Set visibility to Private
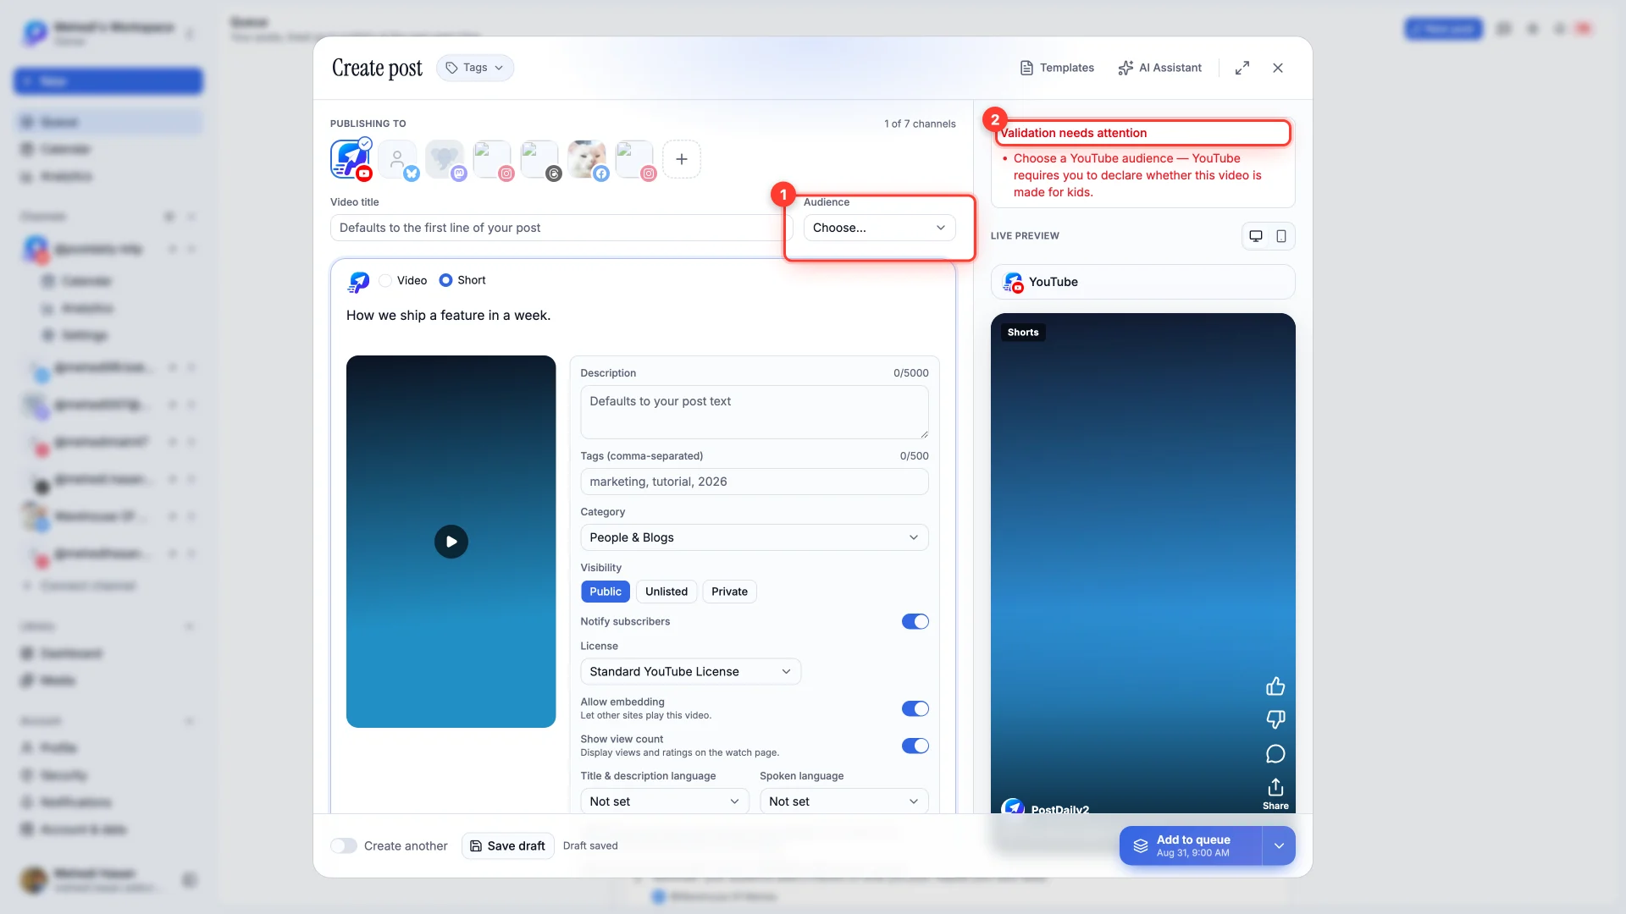The image size is (1626, 914). 729,592
